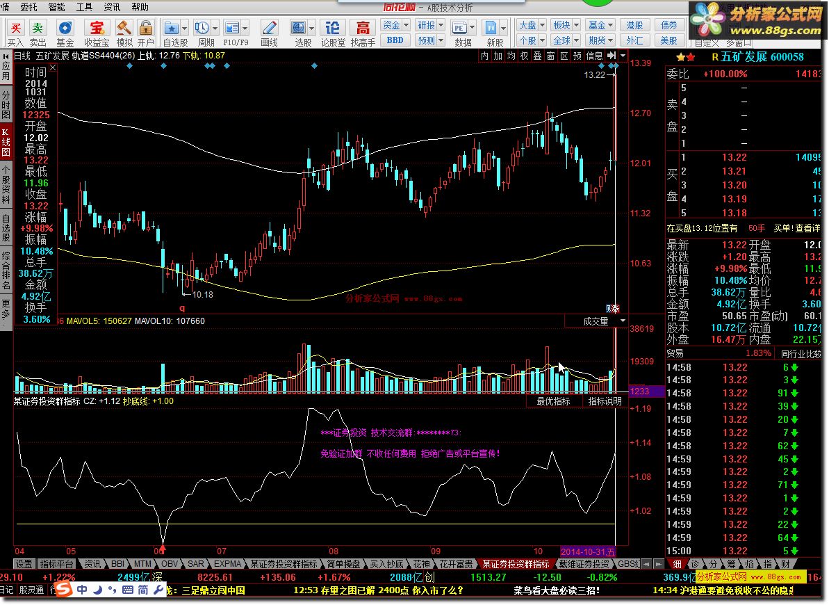Click the 外汇 button
The width and height of the screenshot is (829, 605).
click(635, 40)
